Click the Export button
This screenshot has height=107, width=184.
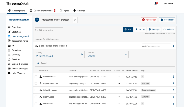tap(140, 29)
